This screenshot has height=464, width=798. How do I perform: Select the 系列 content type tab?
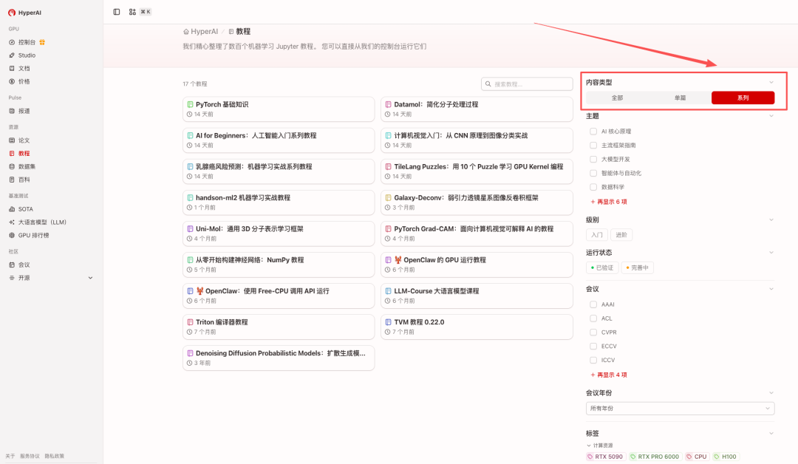(x=743, y=98)
